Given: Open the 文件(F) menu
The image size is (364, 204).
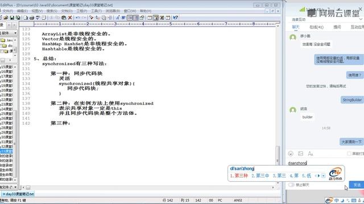Looking at the screenshot, I should (7, 11).
